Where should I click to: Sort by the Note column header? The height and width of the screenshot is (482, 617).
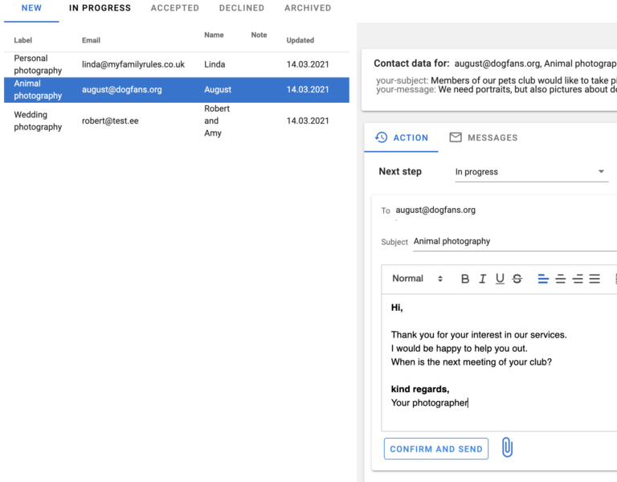tap(259, 35)
